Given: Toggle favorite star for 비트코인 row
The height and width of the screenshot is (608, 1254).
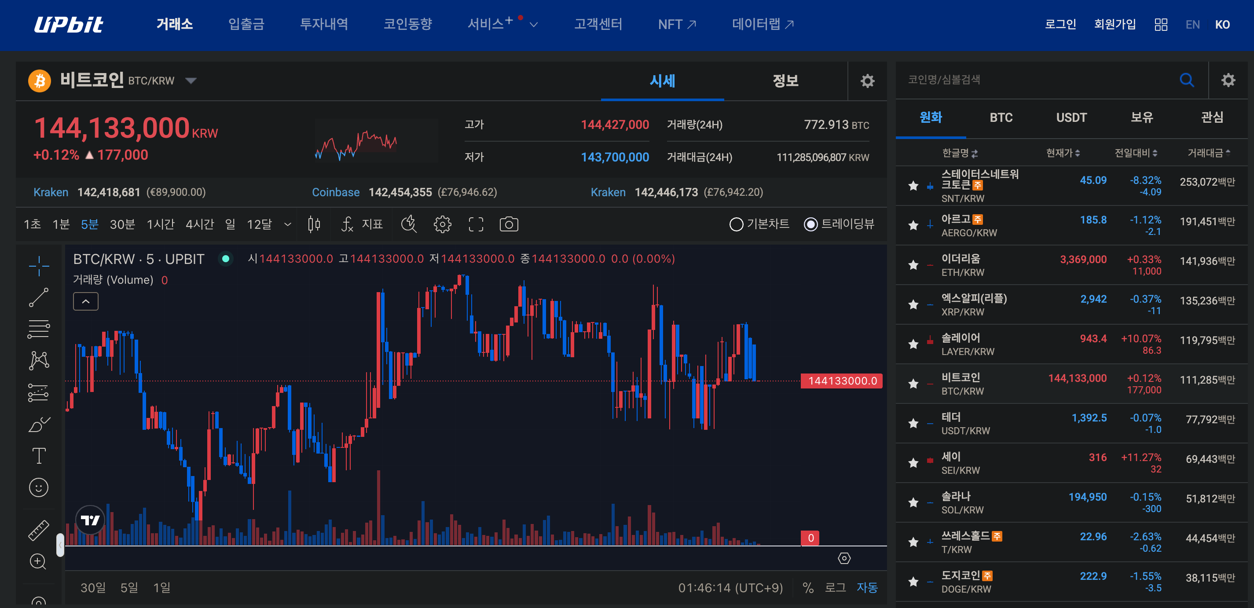Looking at the screenshot, I should [x=913, y=384].
